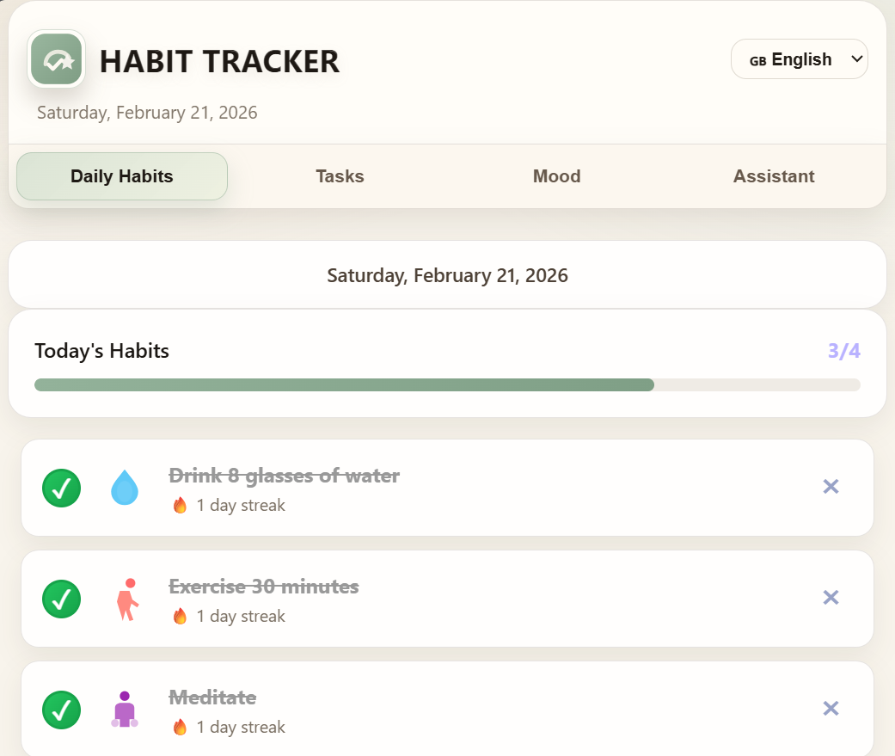Click the red exercise figure icon
895x756 pixels.
126,599
